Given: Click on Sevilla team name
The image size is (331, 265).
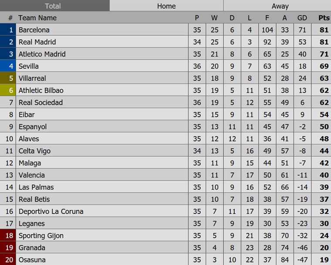Looking at the screenshot, I should (29, 67).
